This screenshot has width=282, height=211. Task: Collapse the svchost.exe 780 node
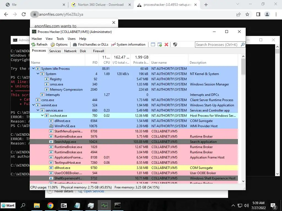tap(42, 116)
